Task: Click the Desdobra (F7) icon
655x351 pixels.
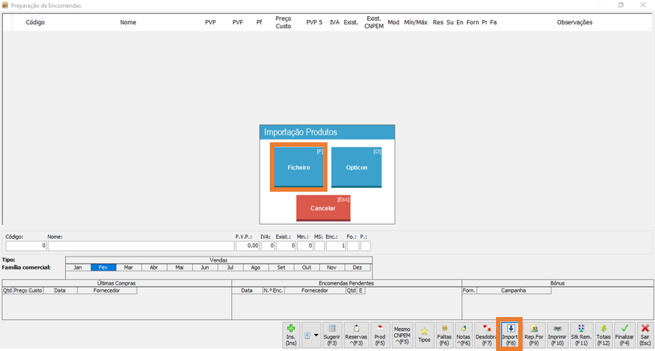Action: pyautogui.click(x=486, y=335)
